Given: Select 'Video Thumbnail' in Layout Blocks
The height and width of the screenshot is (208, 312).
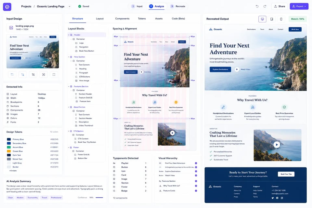Looking at the screenshot, I should [x=84, y=125].
